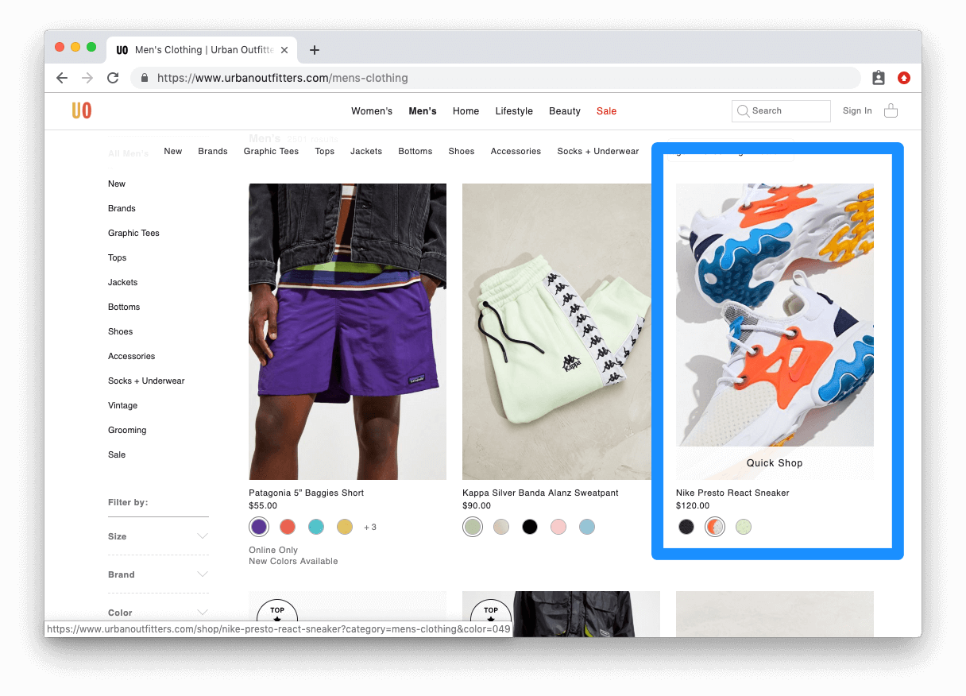Open the Women's menu
This screenshot has width=966, height=696.
[372, 111]
